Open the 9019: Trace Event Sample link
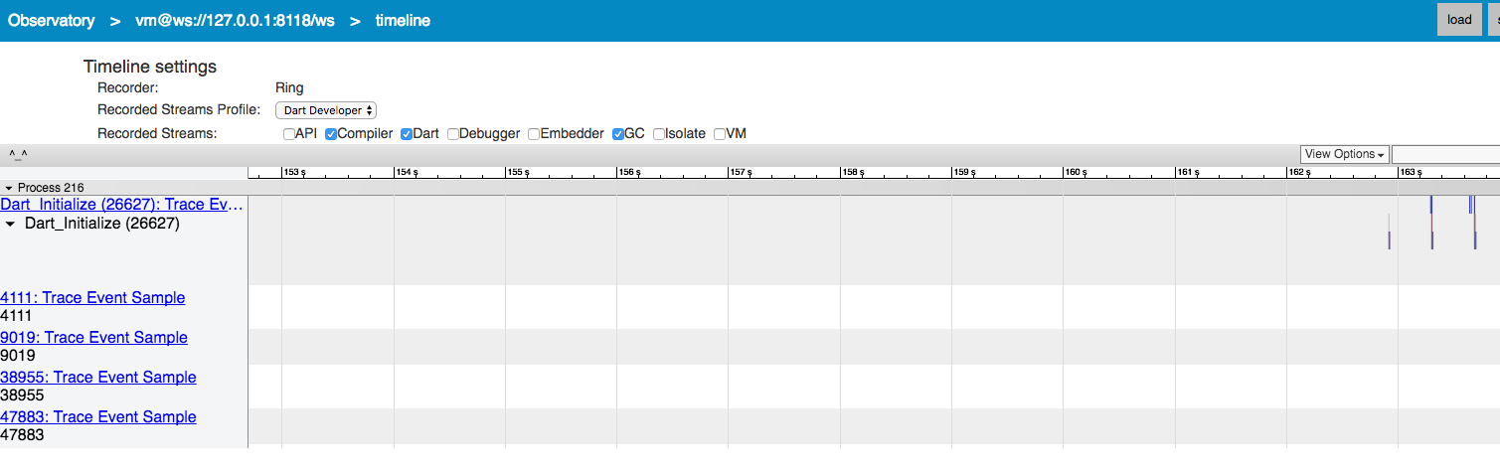 93,337
